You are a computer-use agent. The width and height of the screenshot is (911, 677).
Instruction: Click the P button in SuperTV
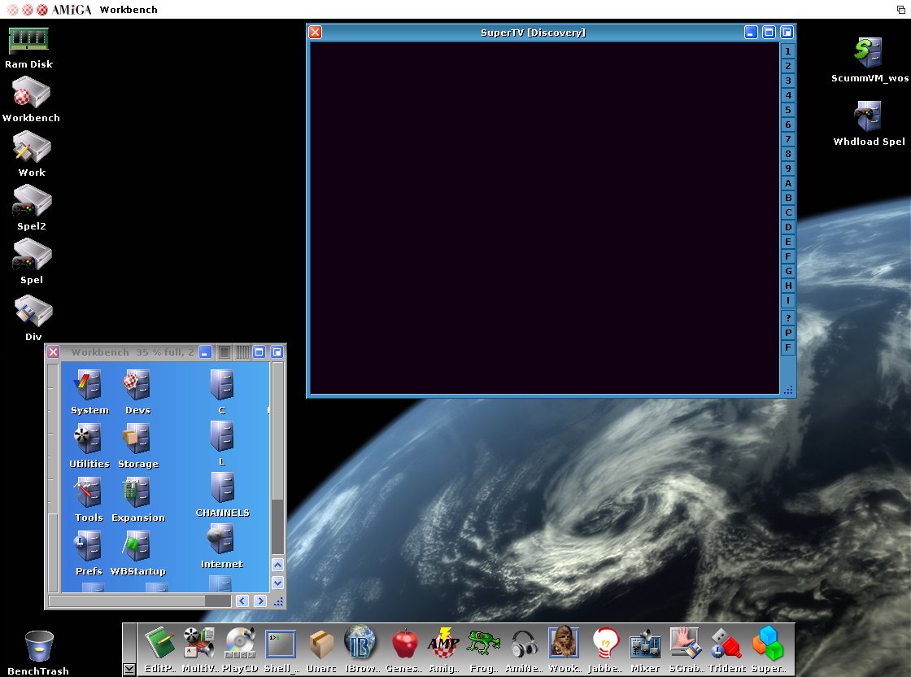[x=788, y=333]
